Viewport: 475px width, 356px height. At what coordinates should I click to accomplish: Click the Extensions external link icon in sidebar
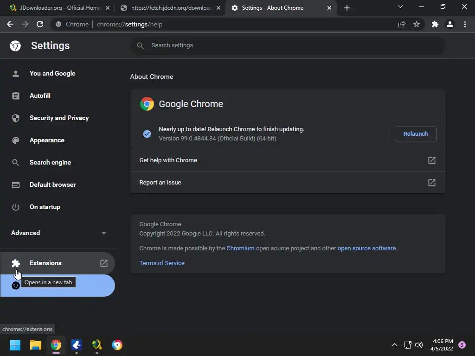[104, 263]
